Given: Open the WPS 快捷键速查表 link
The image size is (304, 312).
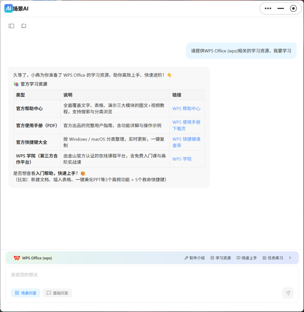Looking at the screenshot, I should click(186, 142).
